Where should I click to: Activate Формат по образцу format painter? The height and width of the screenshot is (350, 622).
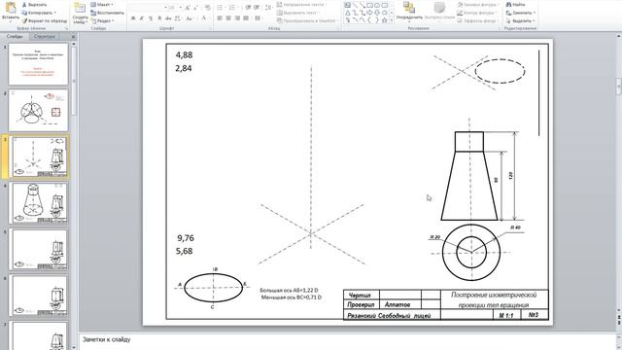(45, 20)
